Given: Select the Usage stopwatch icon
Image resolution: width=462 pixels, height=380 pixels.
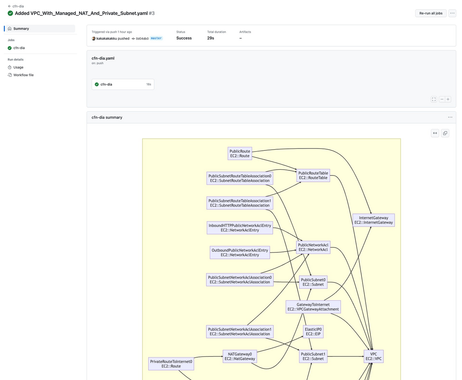Looking at the screenshot, I should 10,67.
